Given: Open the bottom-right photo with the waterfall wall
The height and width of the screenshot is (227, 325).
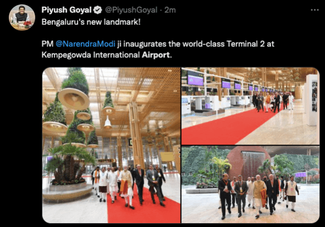Looking at the screenshot, I should 251,185.
